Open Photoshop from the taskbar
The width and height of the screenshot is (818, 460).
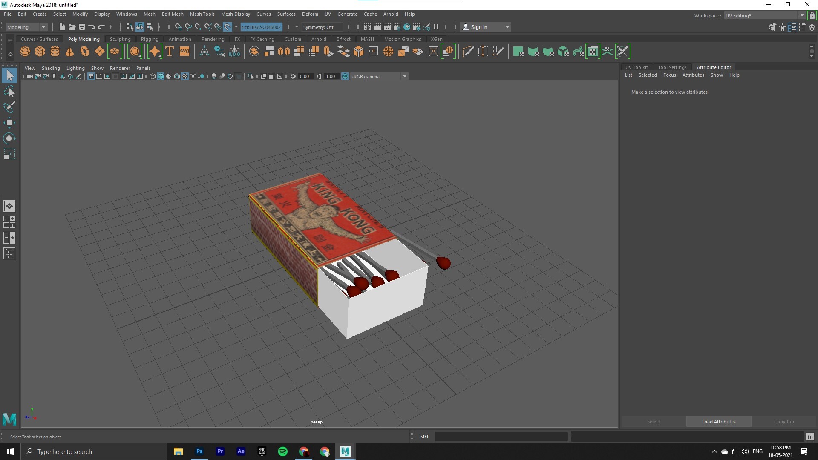pyautogui.click(x=199, y=451)
